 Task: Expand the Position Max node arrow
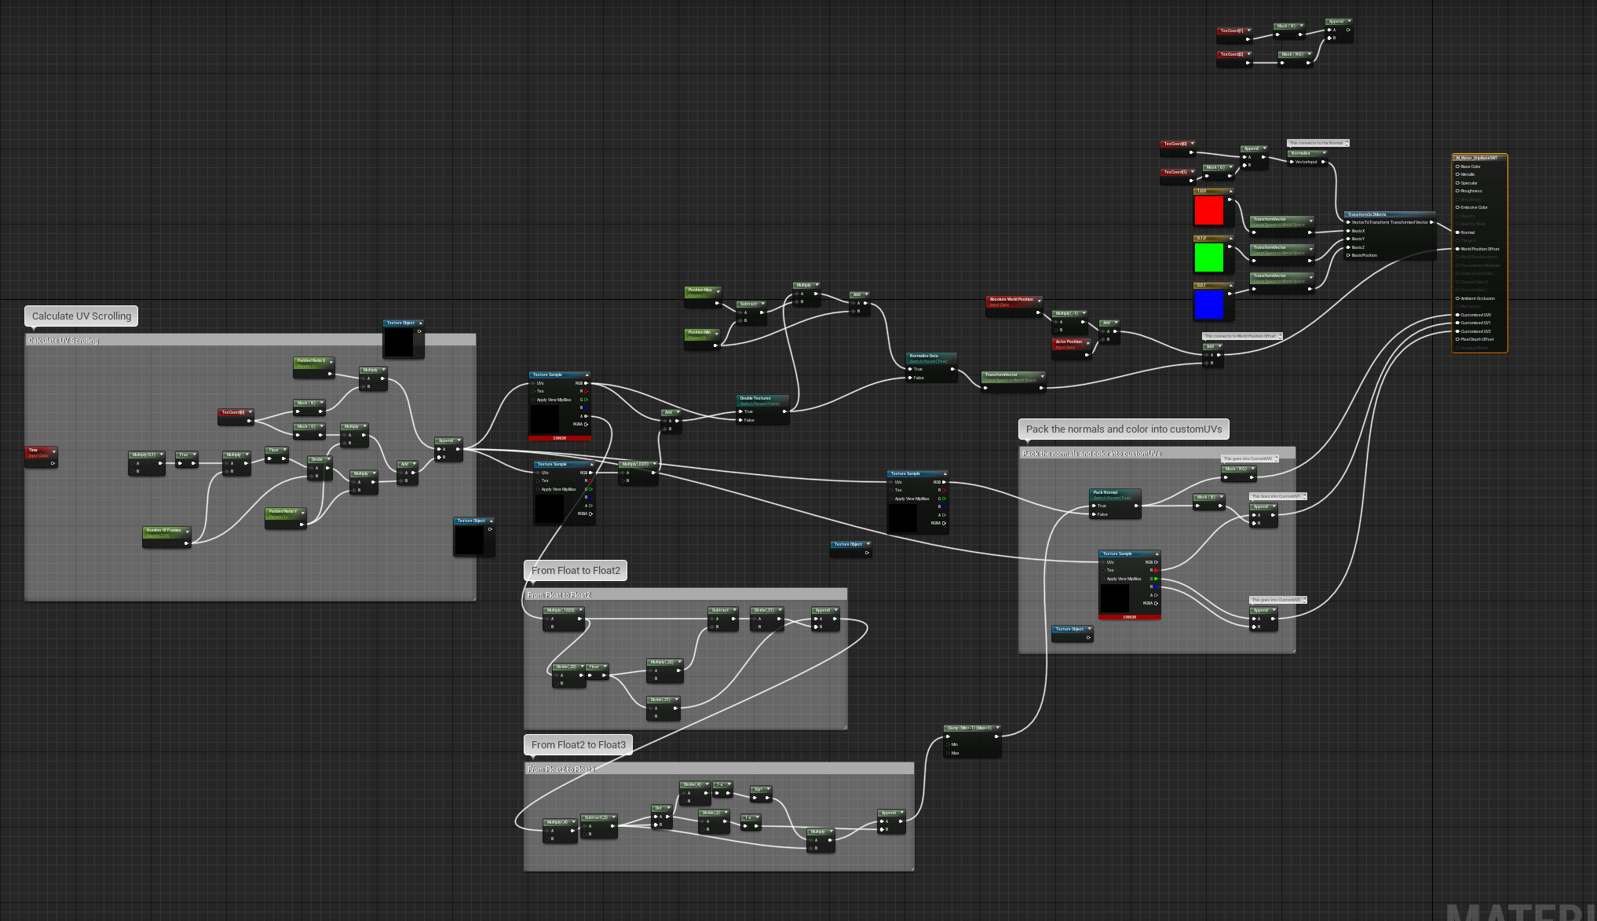point(717,291)
